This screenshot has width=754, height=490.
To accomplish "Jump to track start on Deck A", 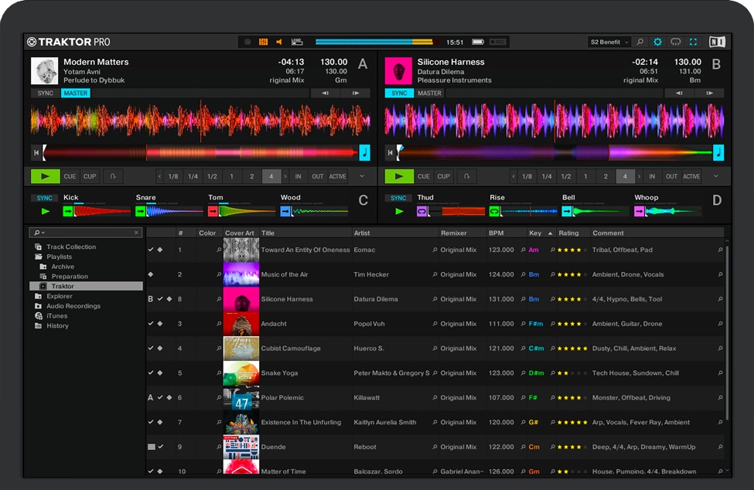I will click(x=36, y=152).
